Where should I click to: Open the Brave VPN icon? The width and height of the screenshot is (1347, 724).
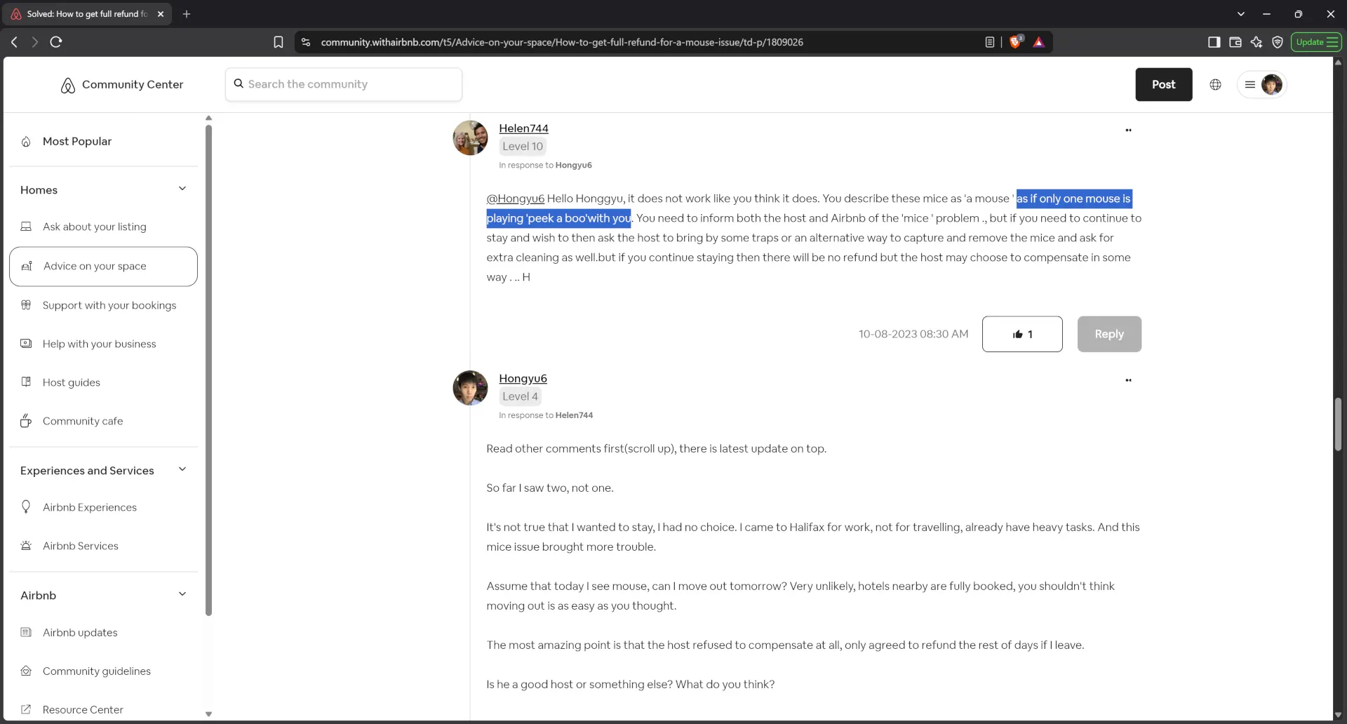click(1278, 42)
